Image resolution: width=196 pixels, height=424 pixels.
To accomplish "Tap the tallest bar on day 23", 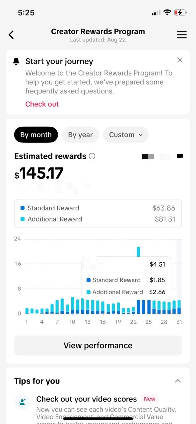I will tap(138, 252).
